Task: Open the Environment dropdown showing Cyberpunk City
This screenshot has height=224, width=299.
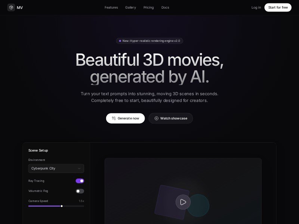Action: click(56, 168)
